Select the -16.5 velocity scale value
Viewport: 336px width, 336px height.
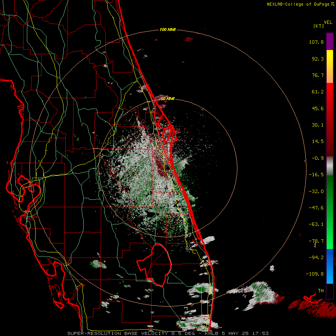[x=316, y=175]
